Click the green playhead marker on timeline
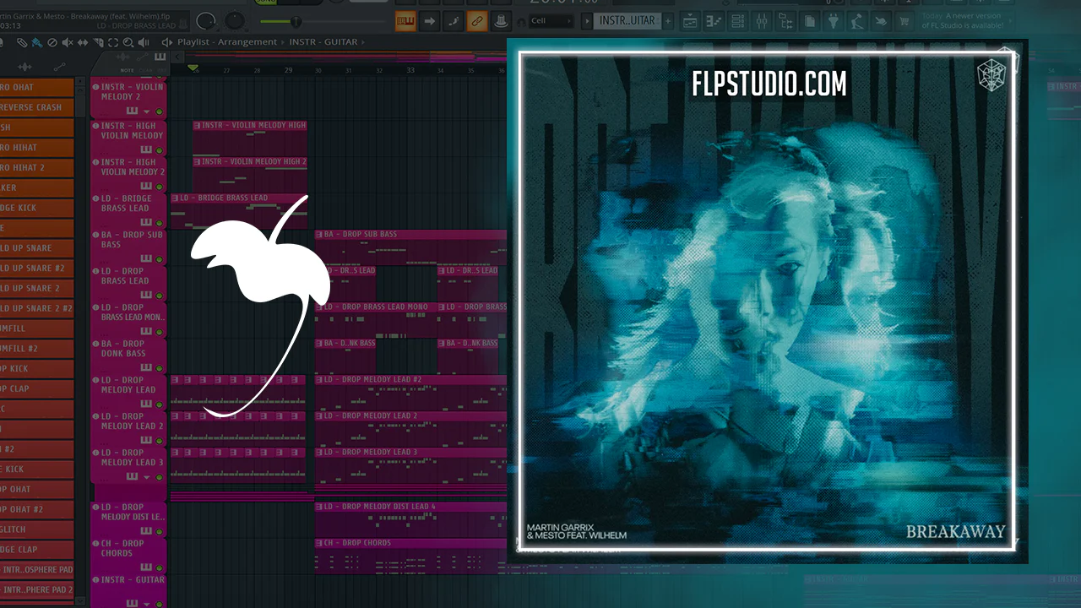 (x=193, y=68)
